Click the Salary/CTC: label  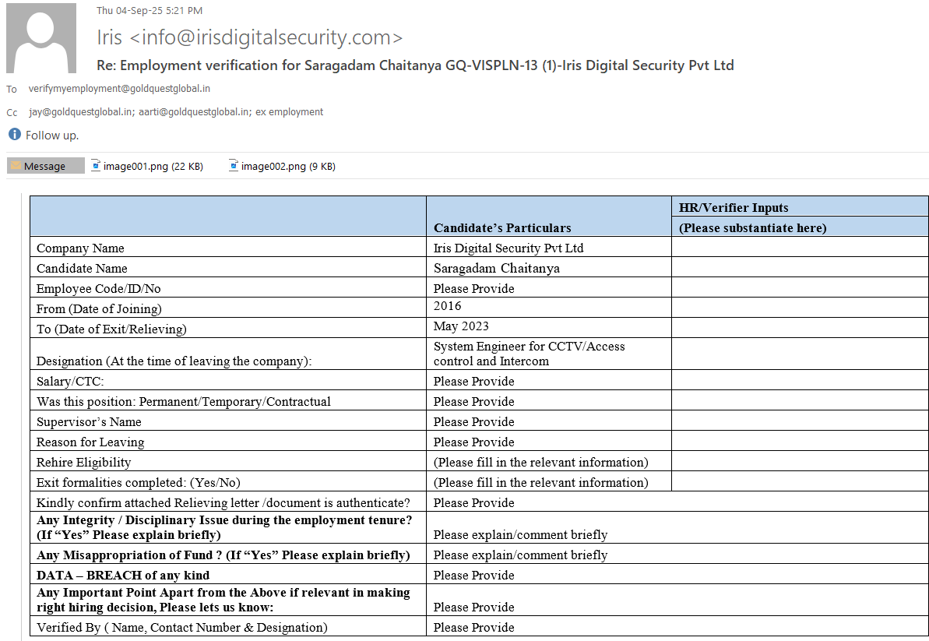point(70,382)
